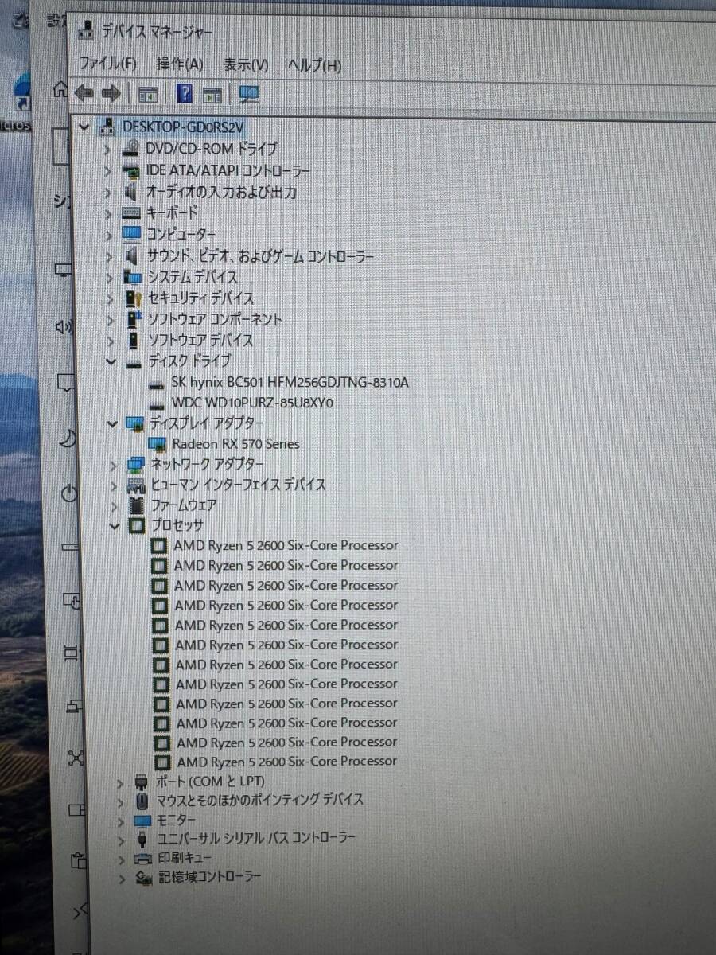Click the USB icon beside ユニバーサル シリアル バス コントローラー
Viewport: 716px width, 955px height.
coord(143,838)
